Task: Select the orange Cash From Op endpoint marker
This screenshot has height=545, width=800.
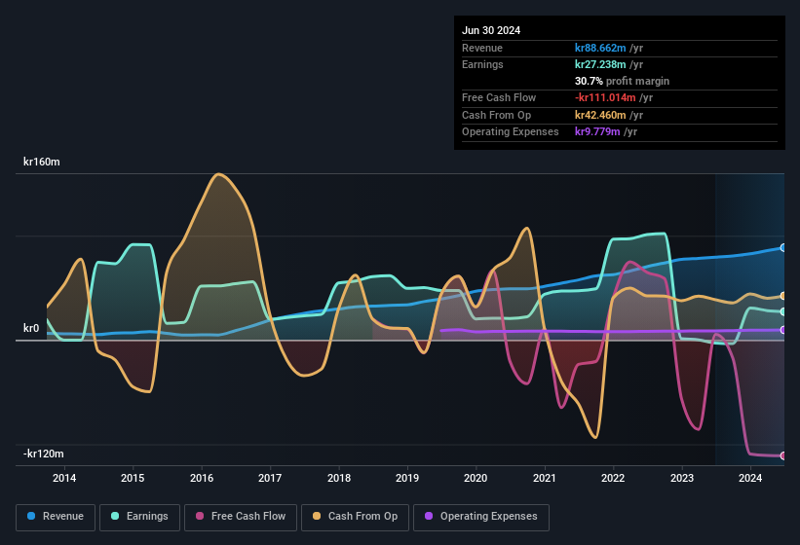Action: coord(783,296)
